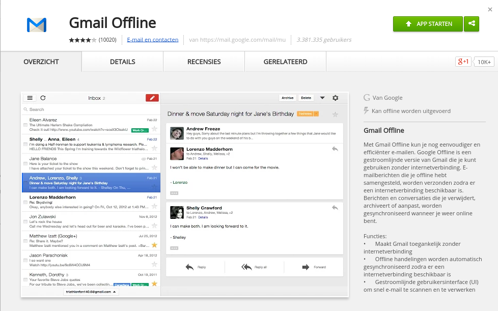Click Lorenzo Madderhorn's avatar photo
This screenshot has width=498, height=311.
point(177,154)
